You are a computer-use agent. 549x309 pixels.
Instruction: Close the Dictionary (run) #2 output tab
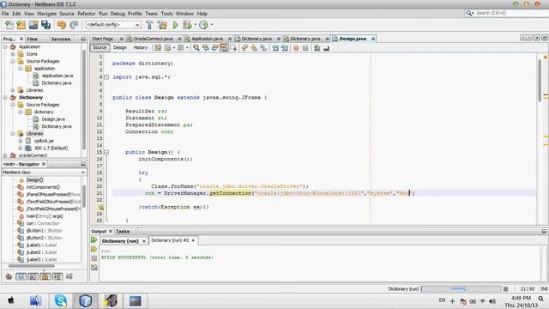pos(193,240)
